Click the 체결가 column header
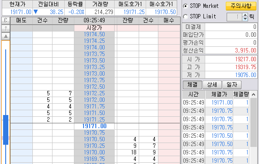259x164 pixels. point(219,94)
